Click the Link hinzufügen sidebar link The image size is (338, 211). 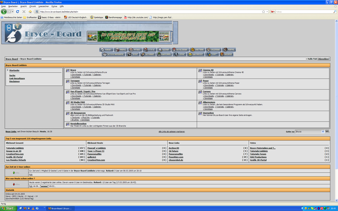(x=17, y=78)
